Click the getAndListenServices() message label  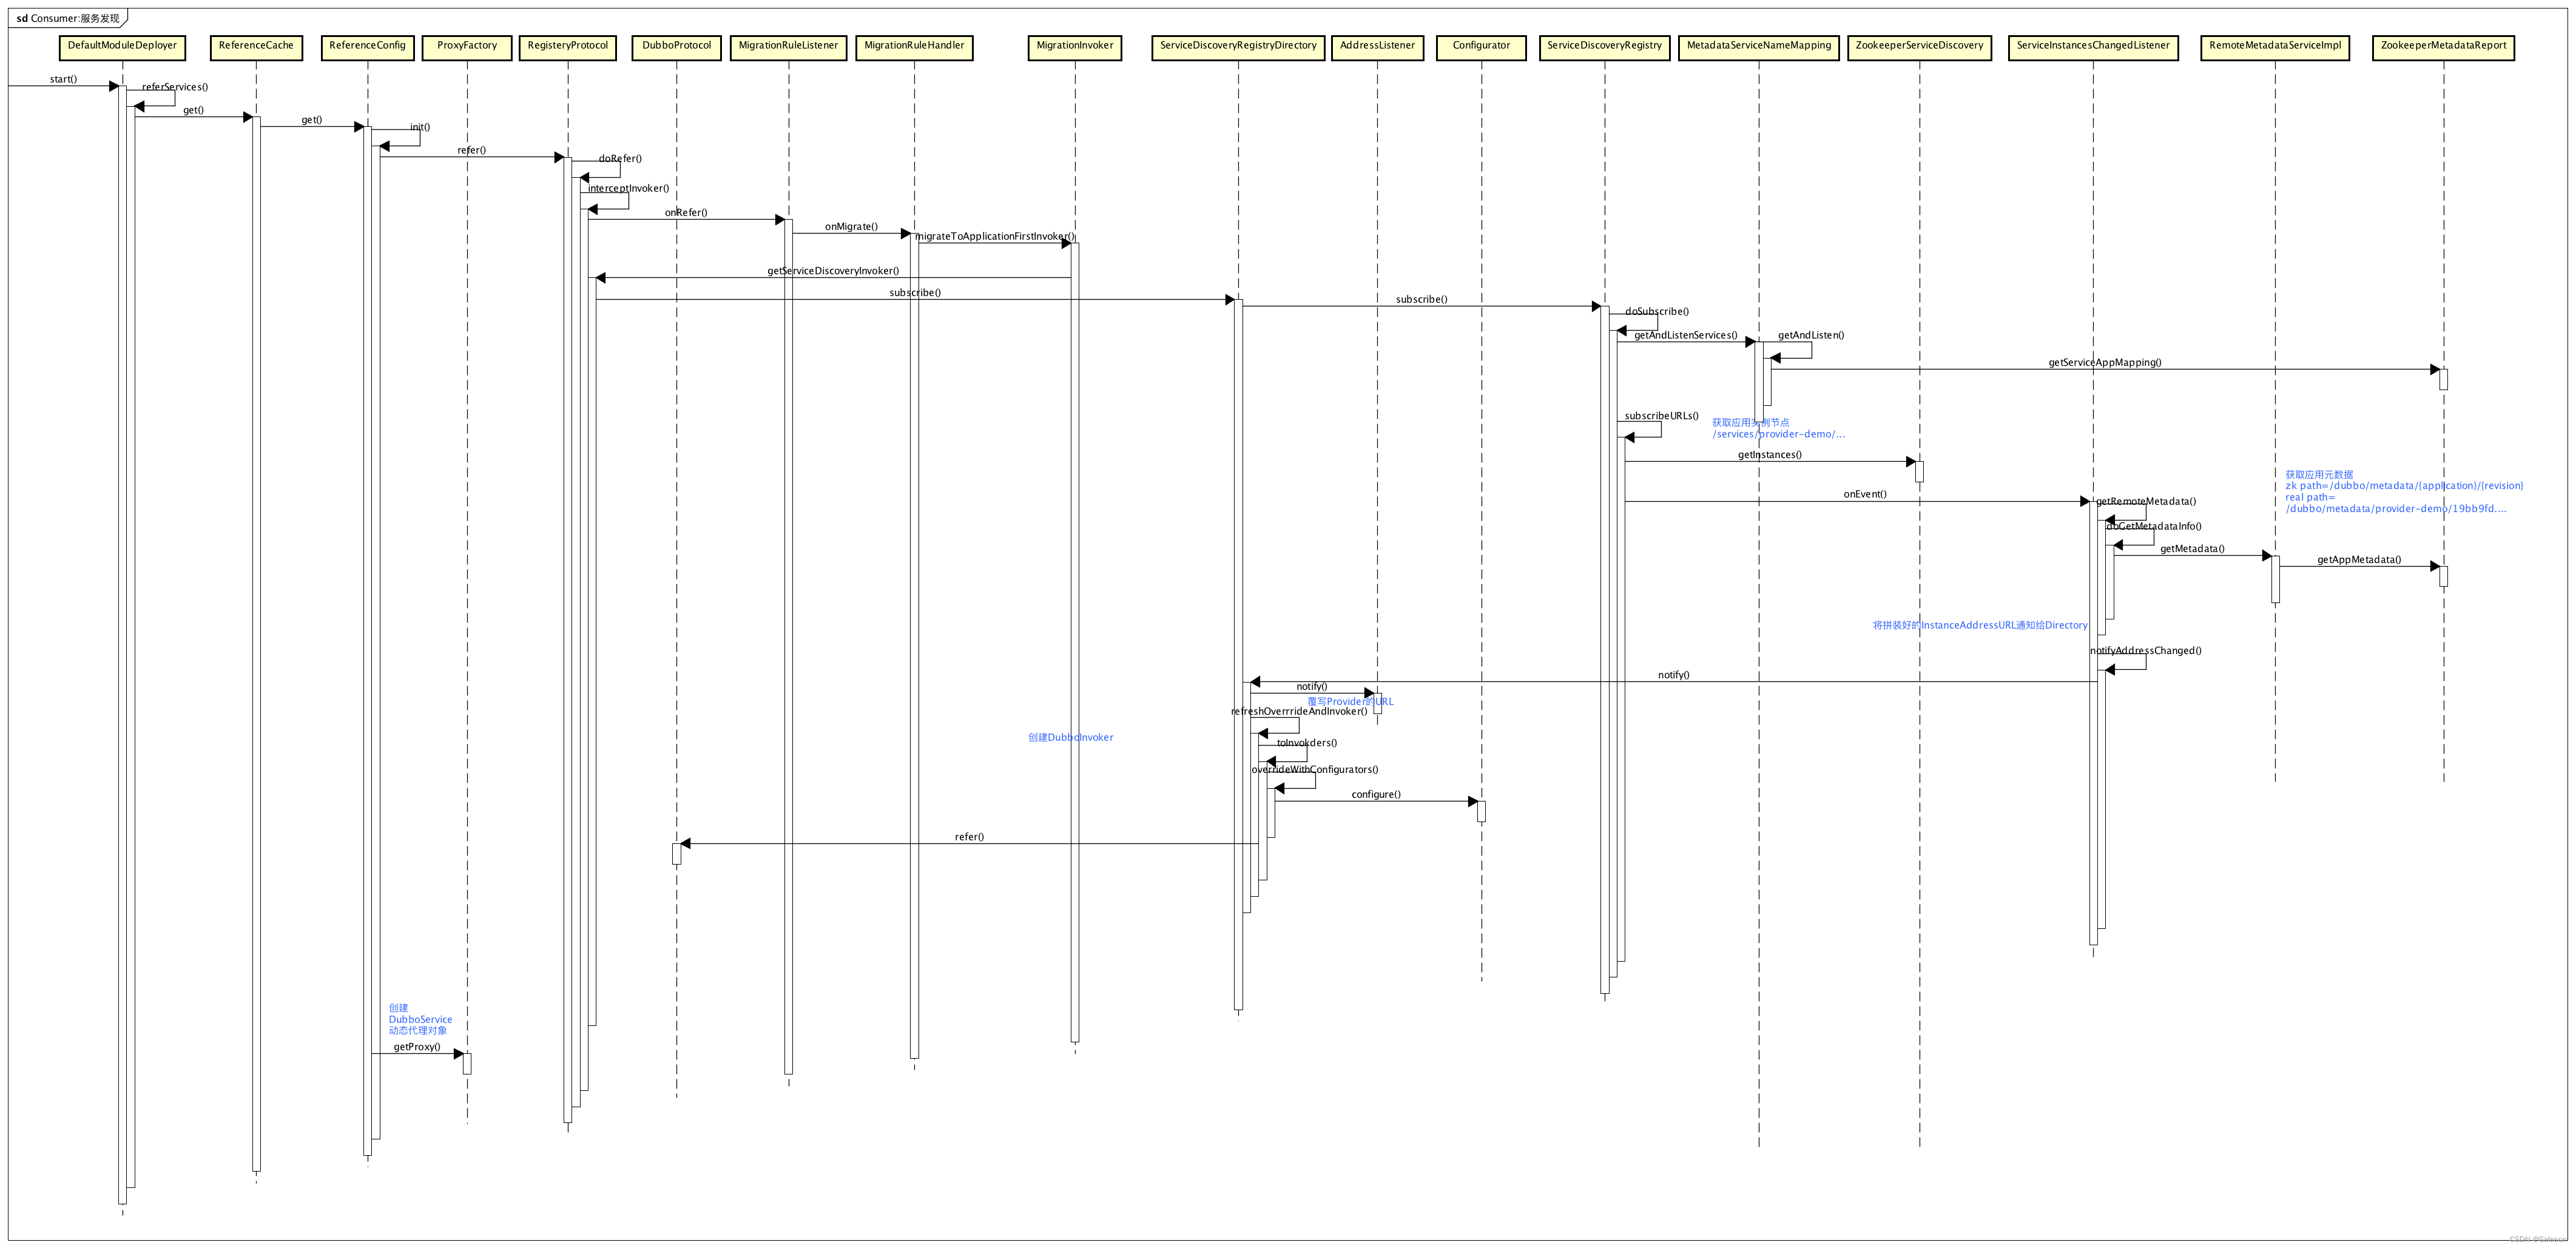point(1685,335)
